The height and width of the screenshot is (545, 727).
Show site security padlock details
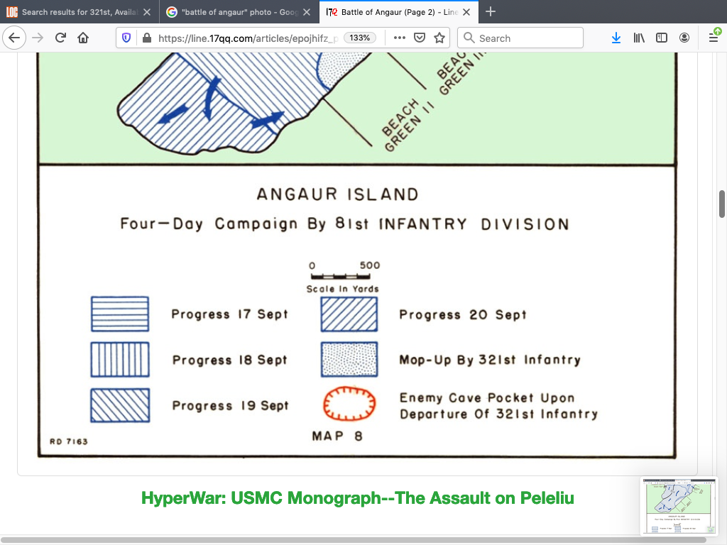coord(146,38)
